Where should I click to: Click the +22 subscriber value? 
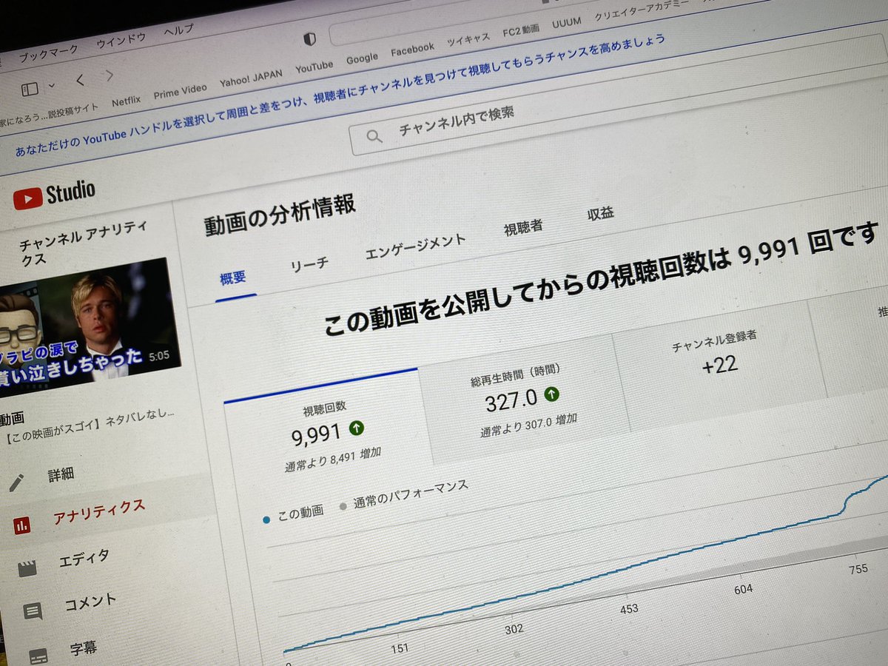click(719, 364)
